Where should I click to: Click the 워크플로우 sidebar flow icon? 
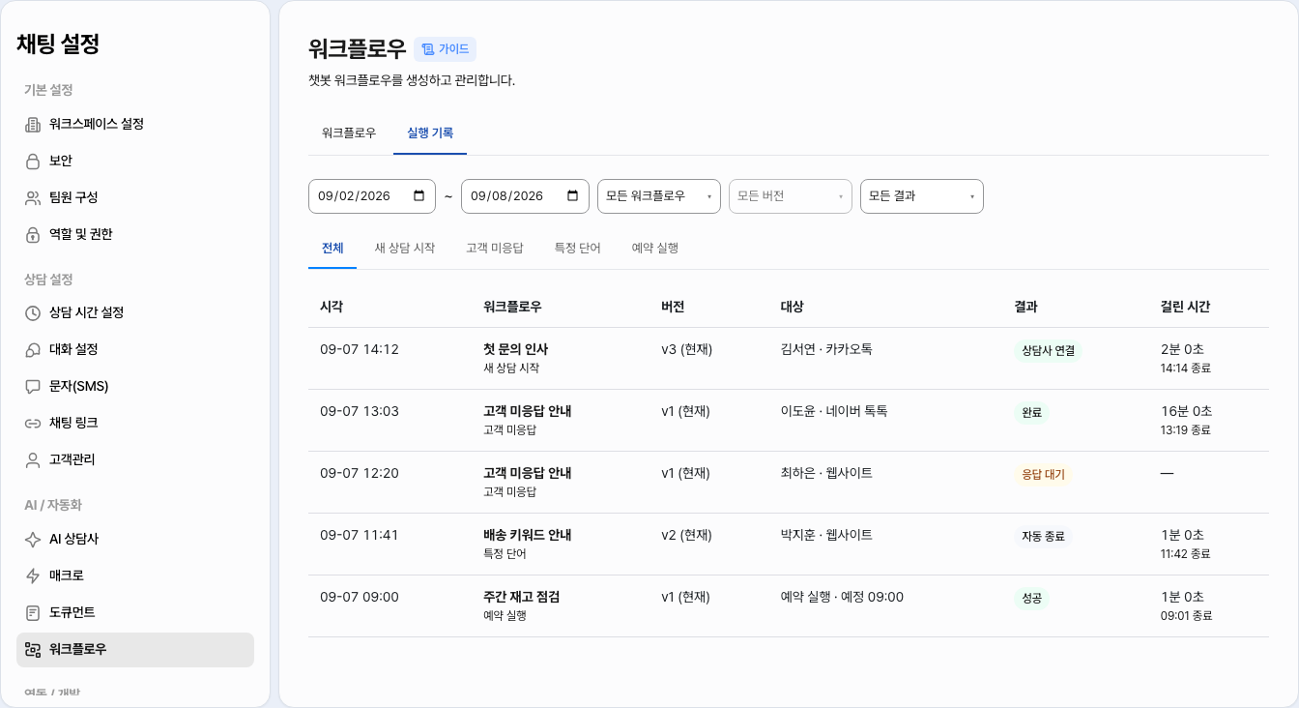pos(33,650)
